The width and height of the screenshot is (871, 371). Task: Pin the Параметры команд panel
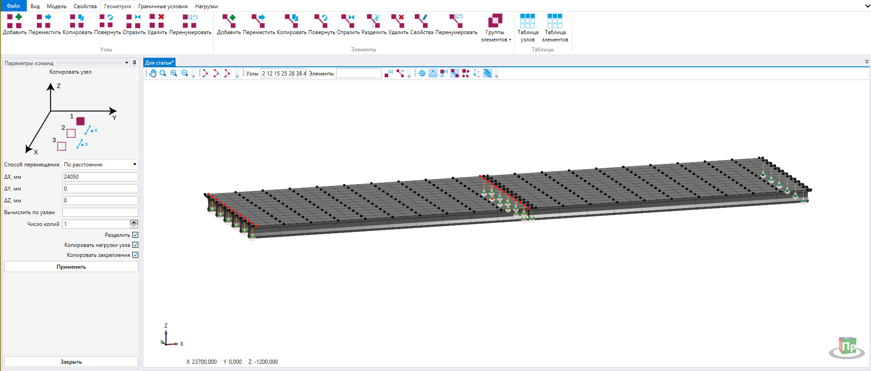[134, 63]
